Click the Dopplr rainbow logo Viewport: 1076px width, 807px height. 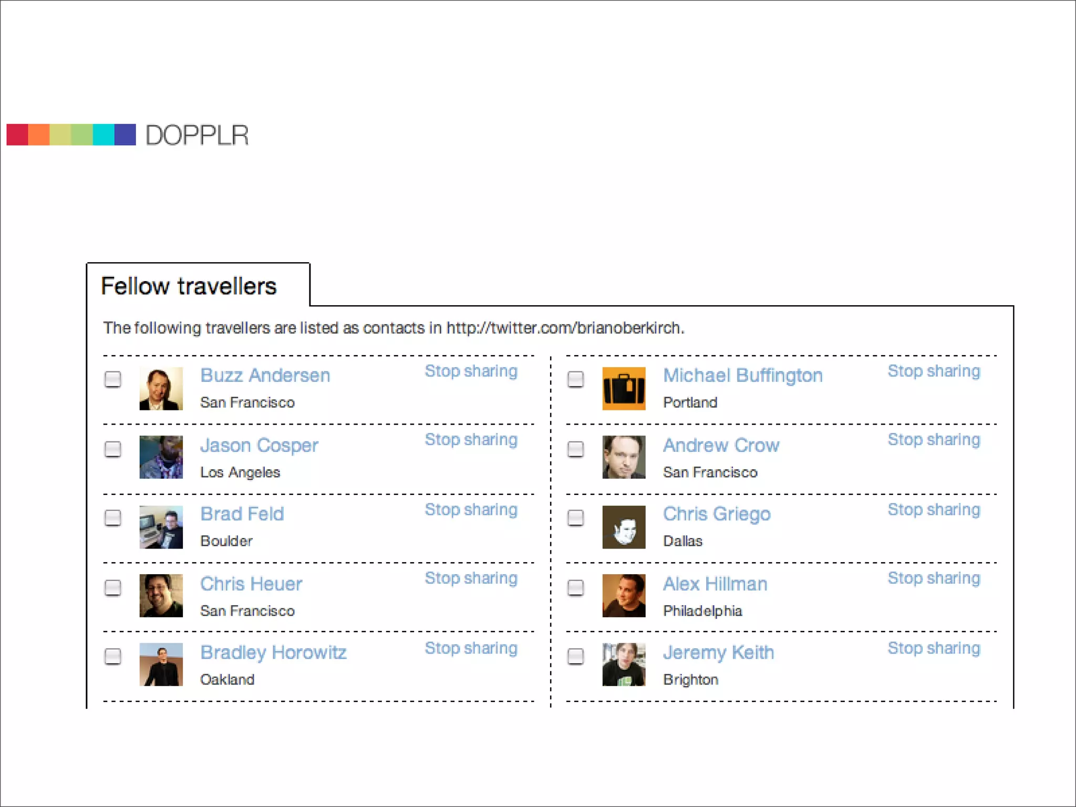pos(71,134)
